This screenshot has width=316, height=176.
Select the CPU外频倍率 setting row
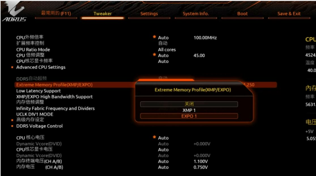click(x=30, y=37)
